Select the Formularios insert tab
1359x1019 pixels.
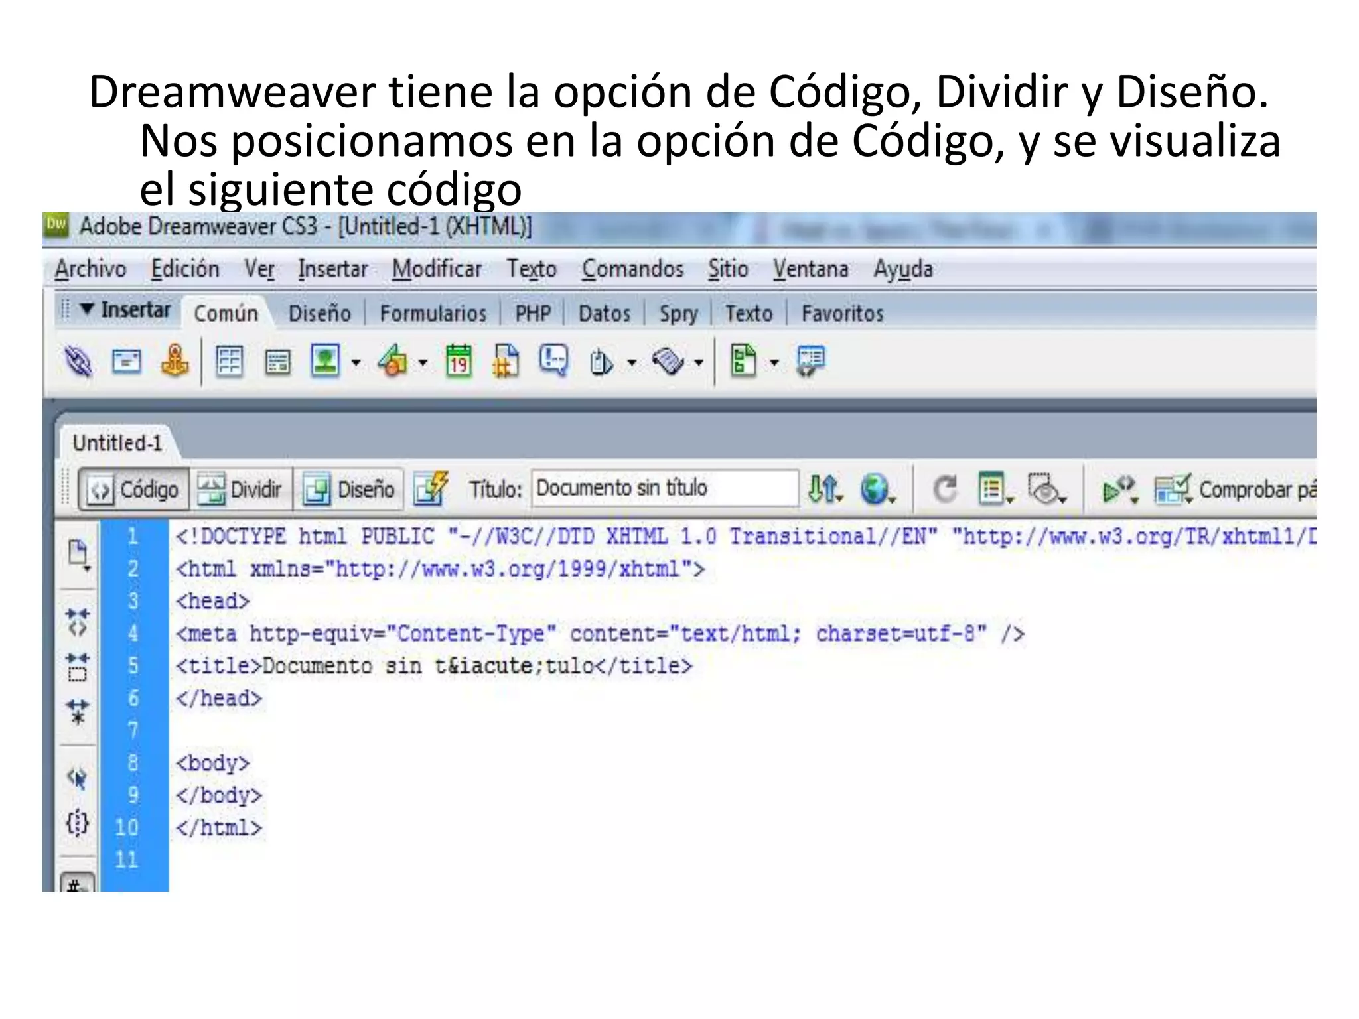pyautogui.click(x=433, y=313)
